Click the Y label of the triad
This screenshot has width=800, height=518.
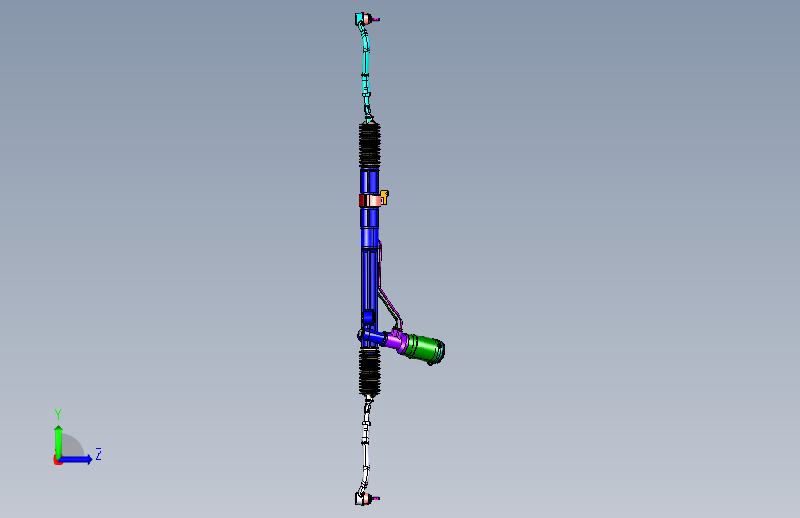(x=58, y=415)
